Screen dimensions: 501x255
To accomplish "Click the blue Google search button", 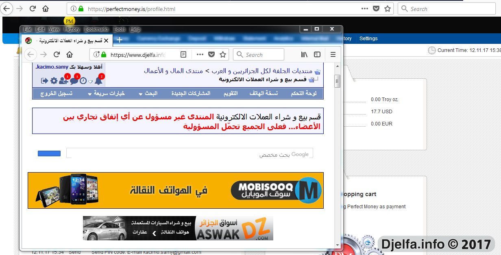I will pyautogui.click(x=49, y=153).
